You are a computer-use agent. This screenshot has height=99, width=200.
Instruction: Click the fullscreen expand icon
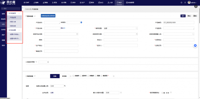(x=196, y=6)
